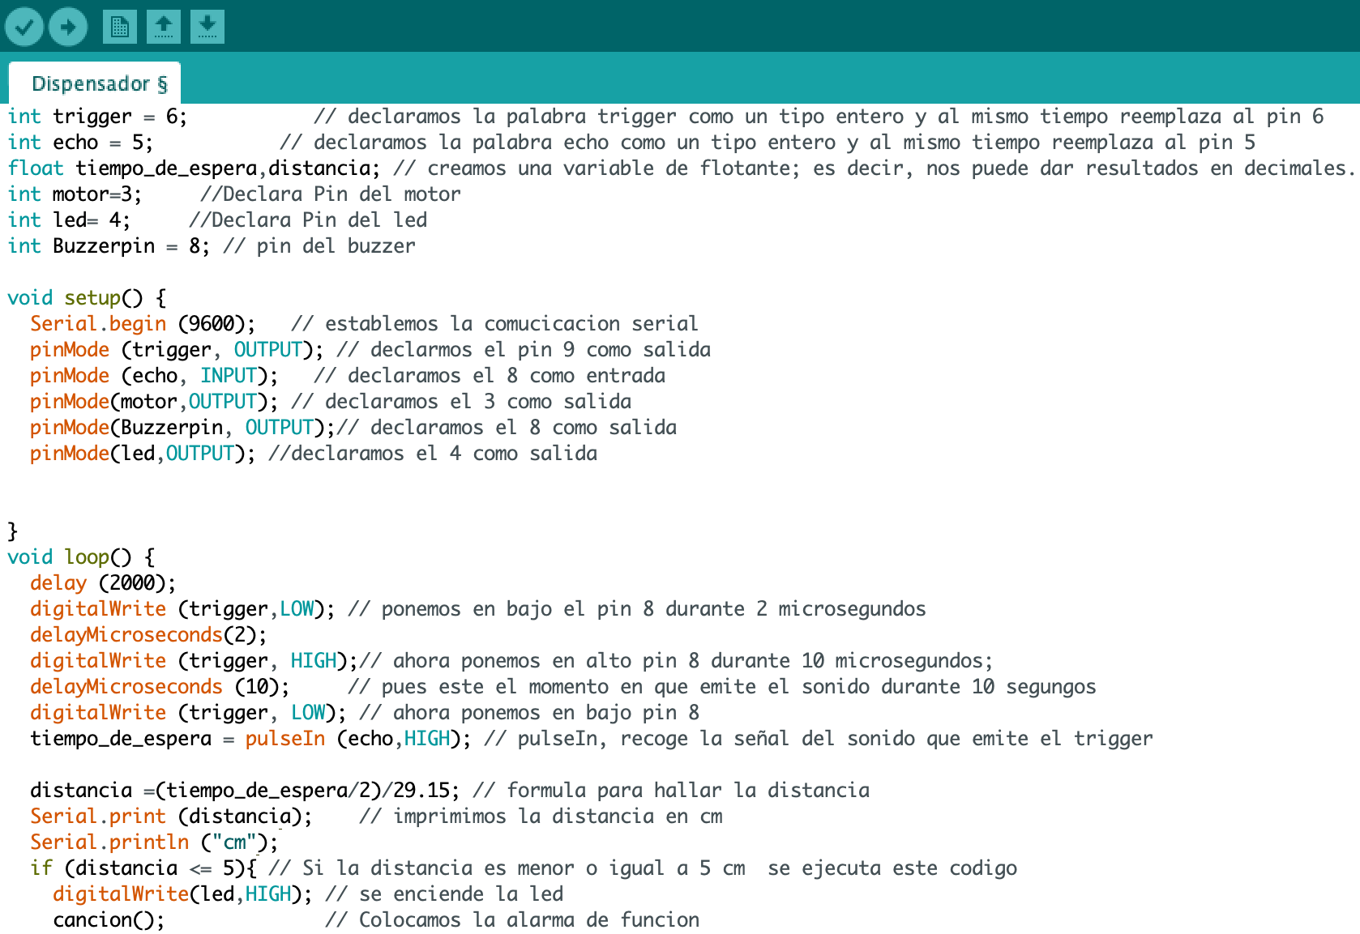Click comment '// pin del buzzer'

tap(319, 246)
